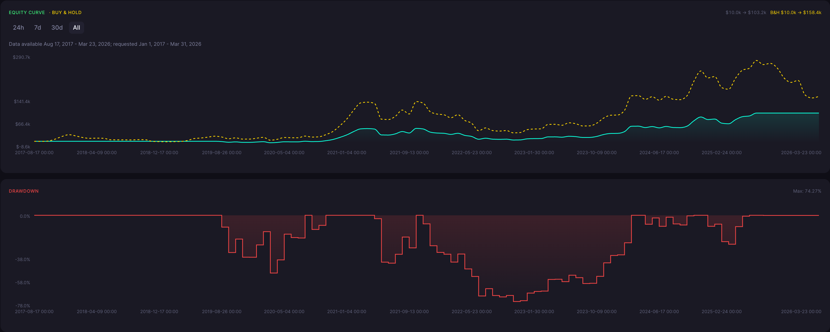This screenshot has width=830, height=332.
Task: Click the -58.0% drawdown axis label
Action: [x=23, y=283]
